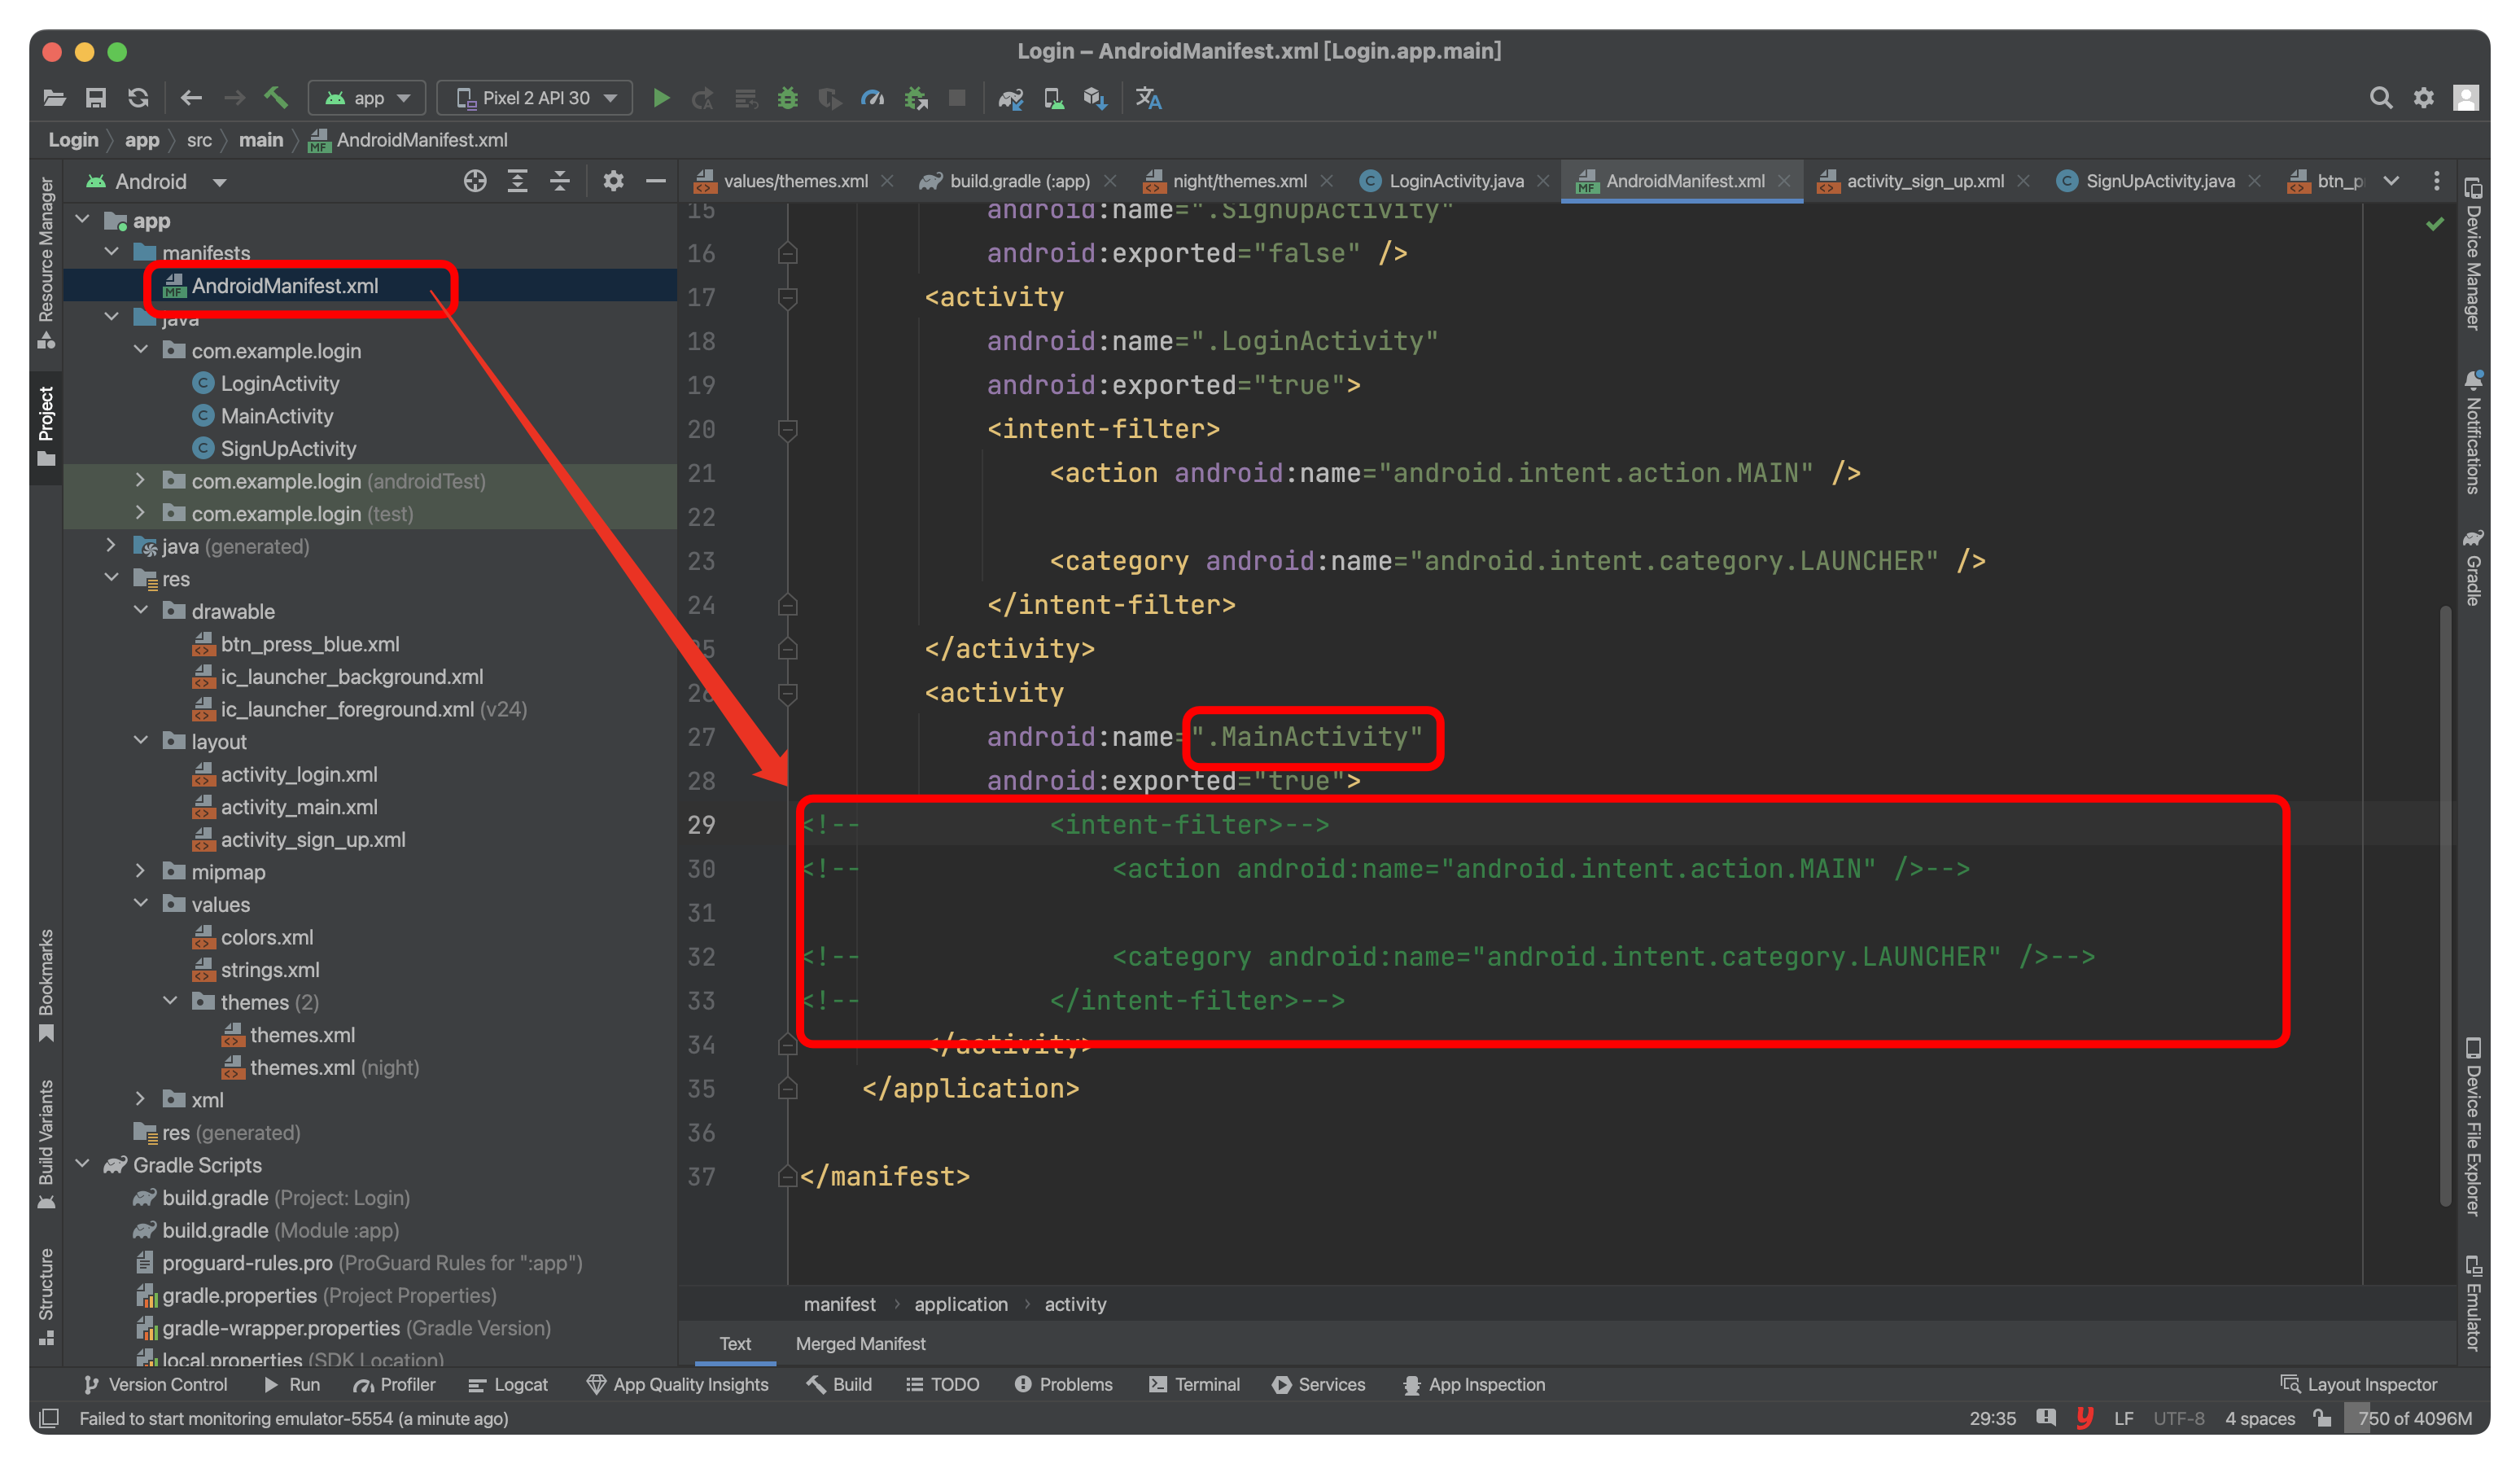Open the Device Manager toolbar icon
Image resolution: width=2520 pixels, height=1464 pixels.
point(1053,98)
